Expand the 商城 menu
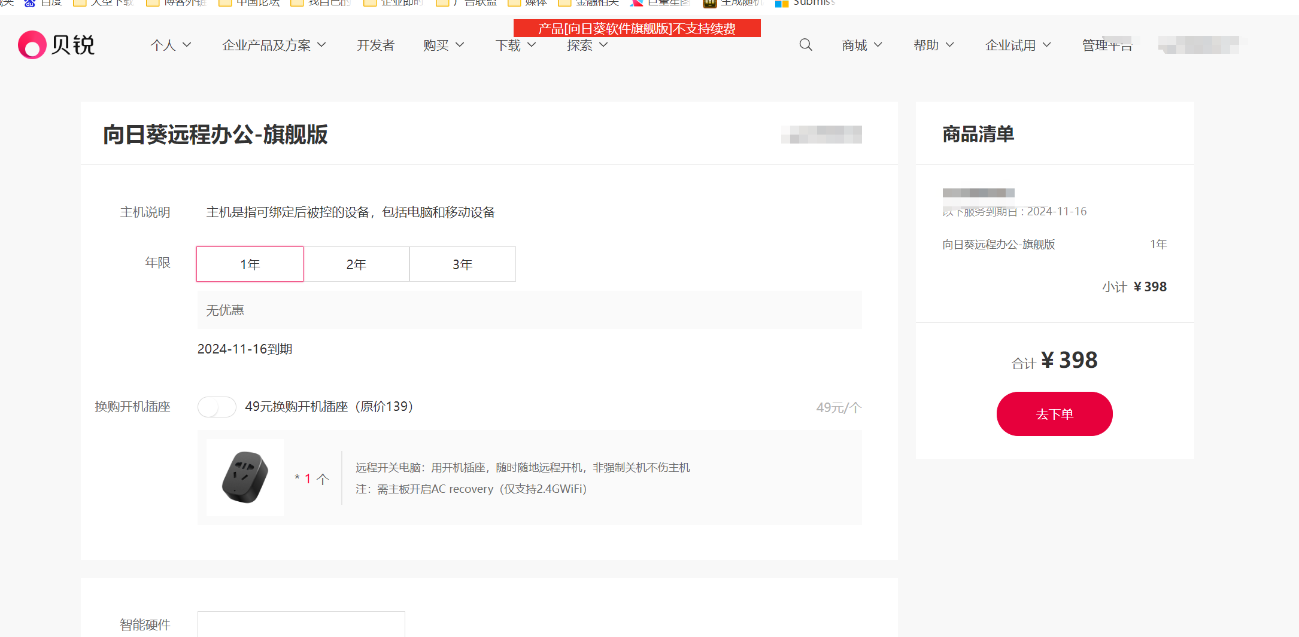Screen dimensions: 1299x637 click(x=862, y=45)
